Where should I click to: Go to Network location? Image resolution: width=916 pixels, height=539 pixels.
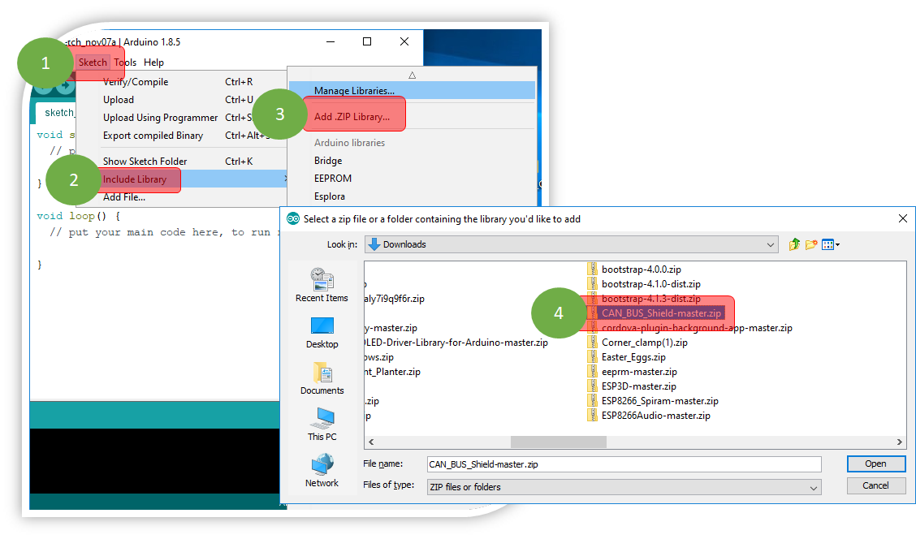(322, 472)
